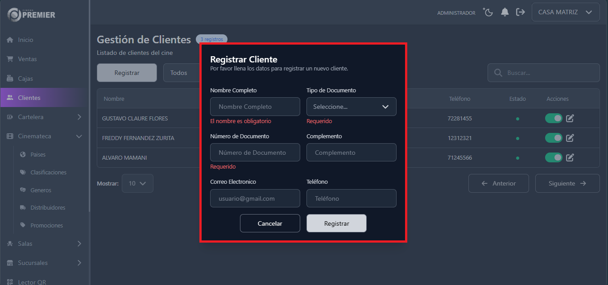The width and height of the screenshot is (608, 285).
Task: Toggle status switch for GUSTAVO CLAURE FLORES
Action: coord(554,118)
